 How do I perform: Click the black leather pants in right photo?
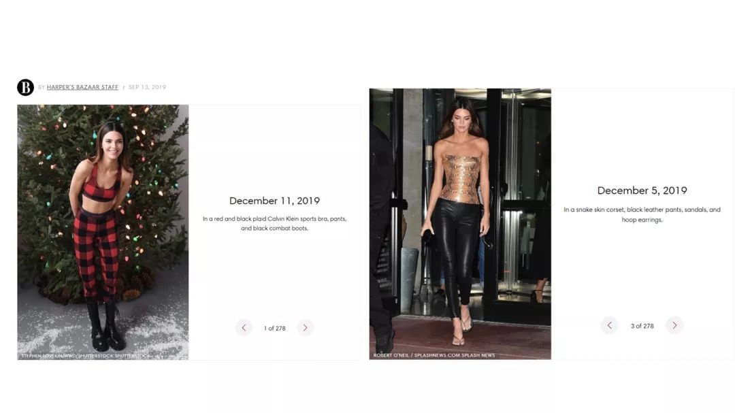click(x=454, y=253)
